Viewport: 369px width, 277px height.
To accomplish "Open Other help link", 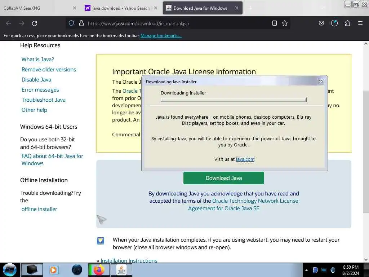I will [34, 110].
